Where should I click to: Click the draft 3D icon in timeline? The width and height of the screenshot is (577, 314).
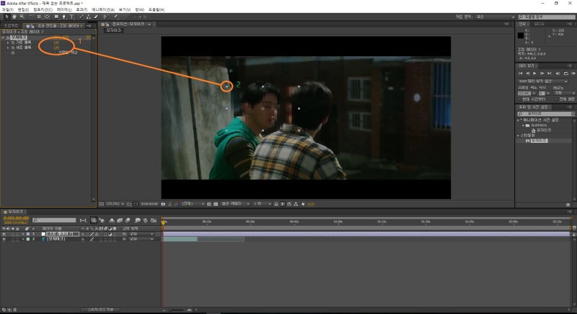click(102, 220)
